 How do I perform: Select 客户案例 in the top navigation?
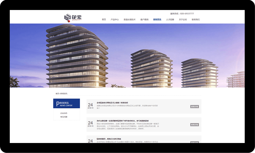coord(144,19)
